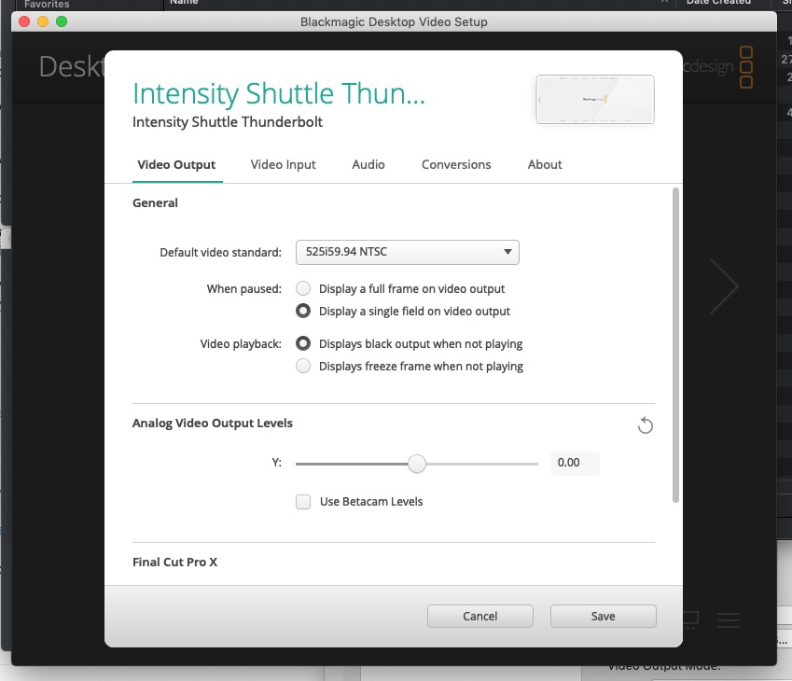The image size is (792, 681).
Task: Click the green zoom window button
Action: click(62, 21)
